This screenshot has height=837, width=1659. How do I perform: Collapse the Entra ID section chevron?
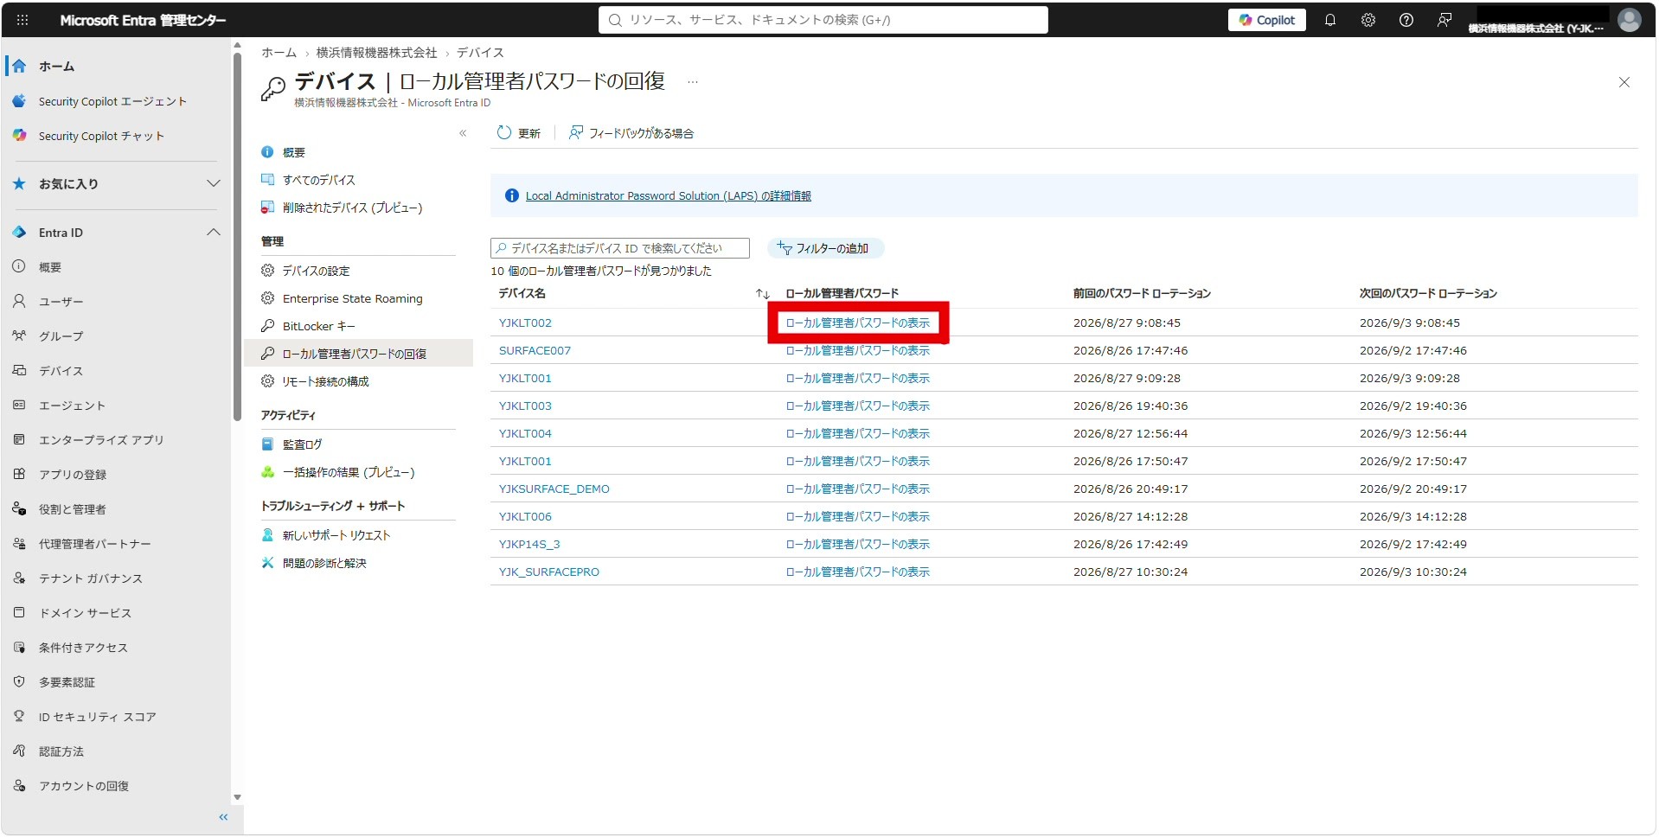click(214, 233)
